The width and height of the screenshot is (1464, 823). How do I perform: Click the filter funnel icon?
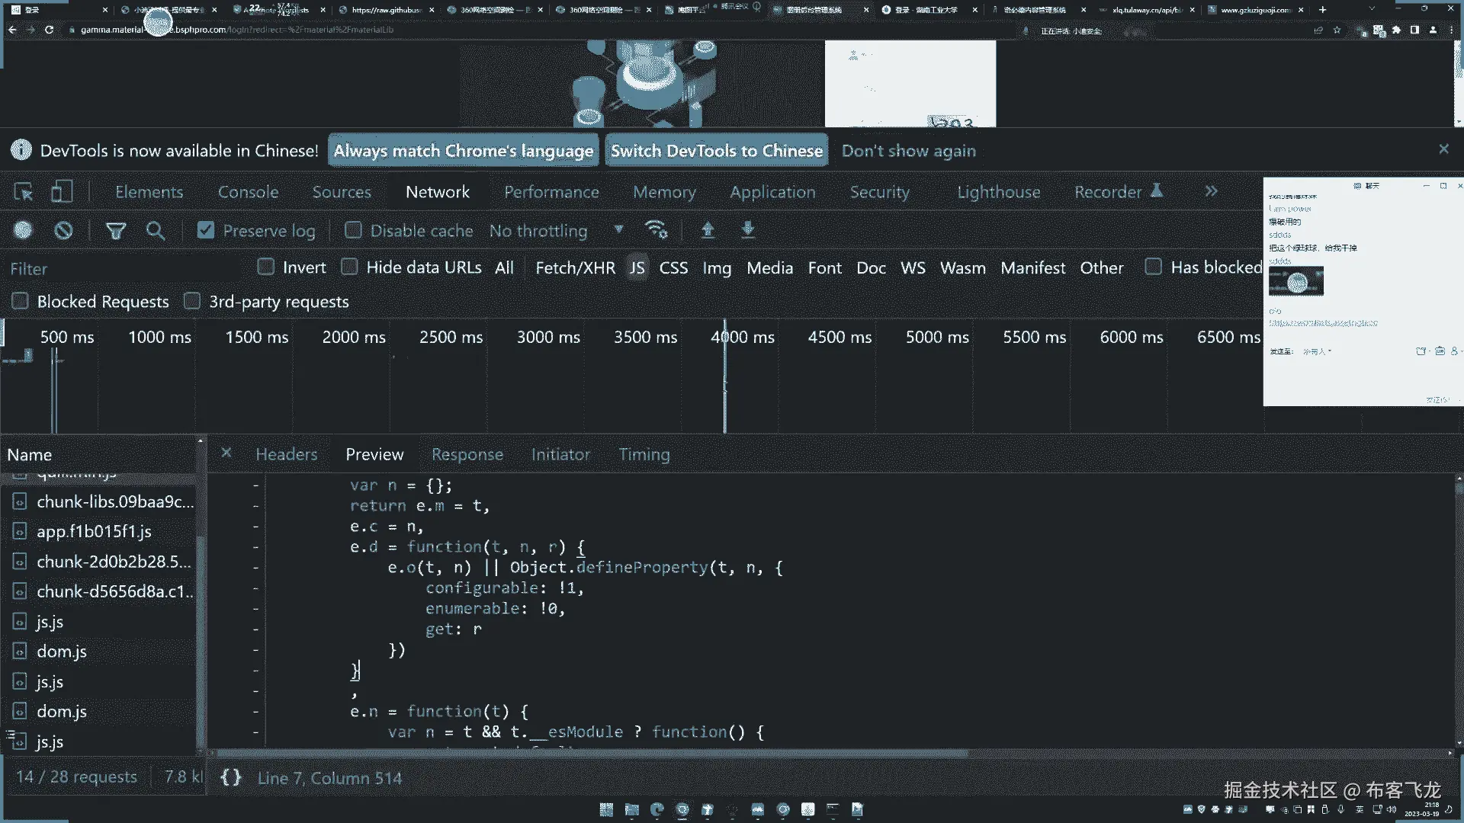(115, 230)
